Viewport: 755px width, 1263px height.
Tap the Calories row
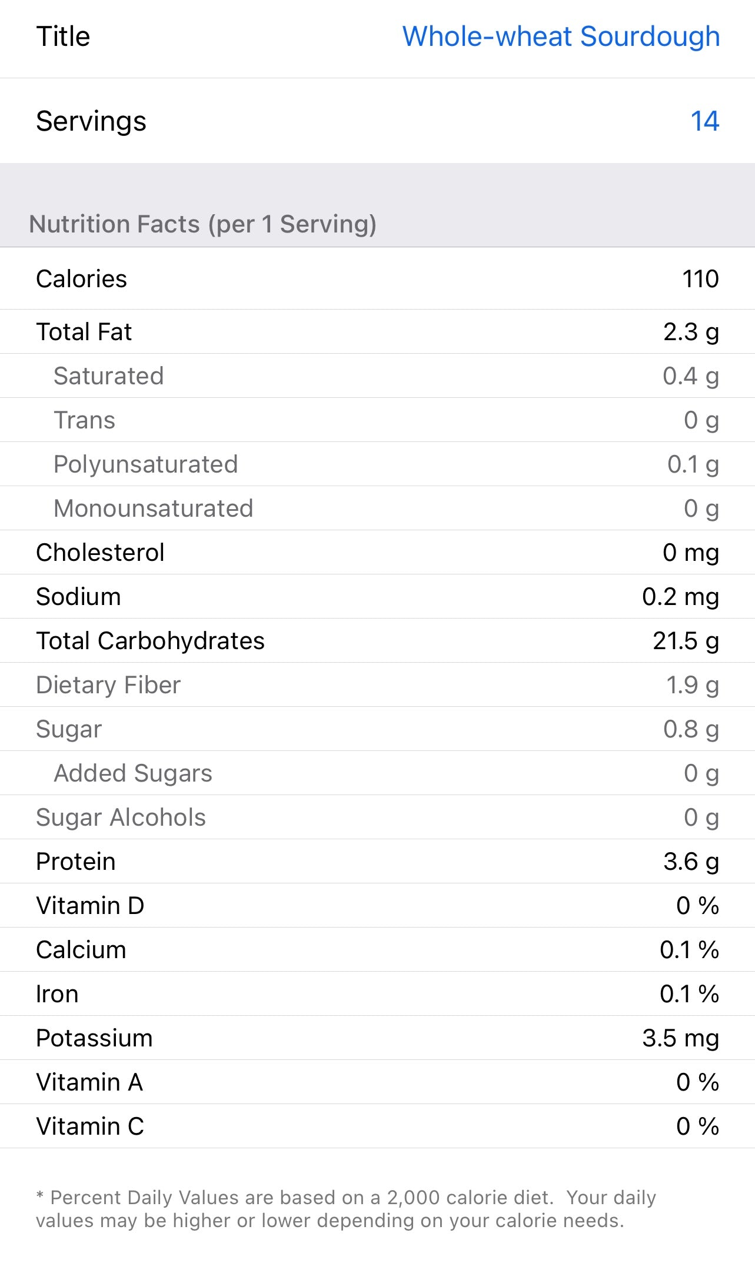coord(377,279)
